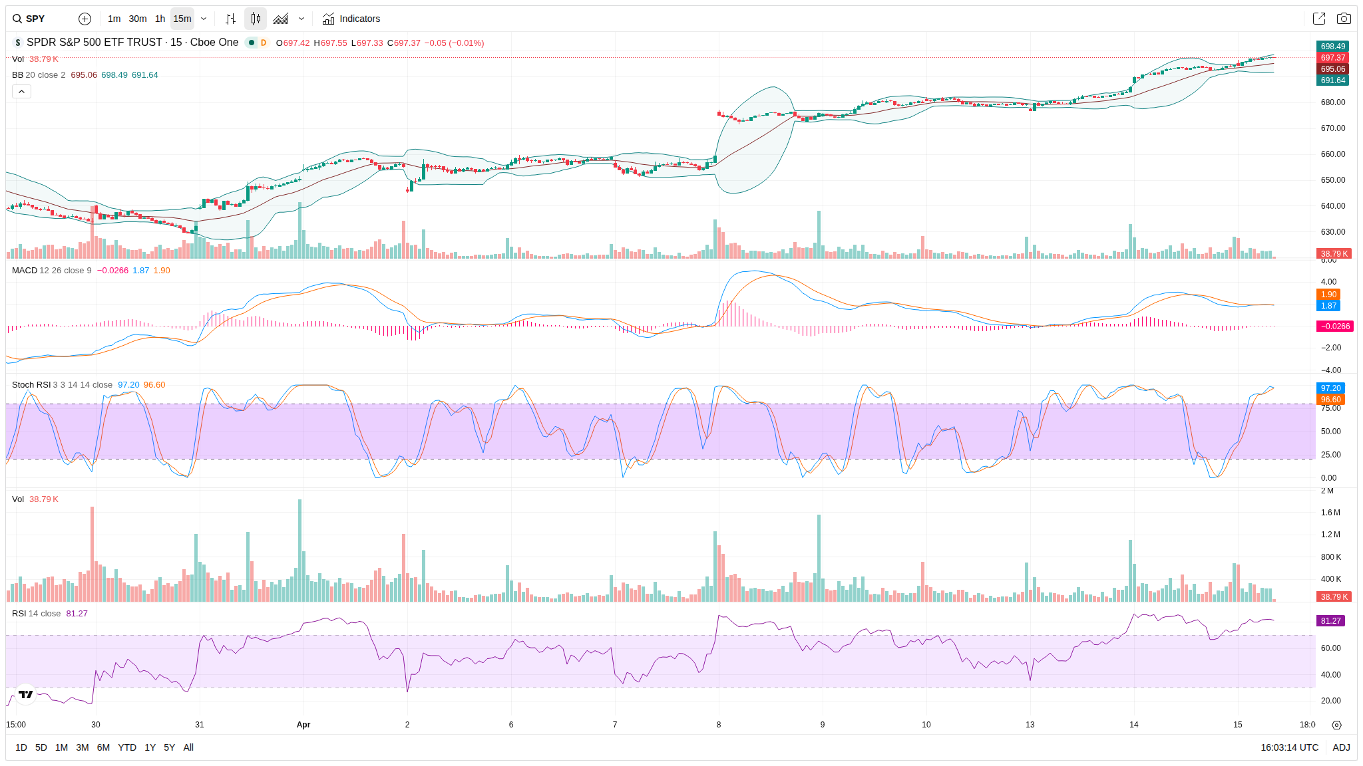Switch to the 1h interval
The width and height of the screenshot is (1363, 766).
(x=160, y=19)
